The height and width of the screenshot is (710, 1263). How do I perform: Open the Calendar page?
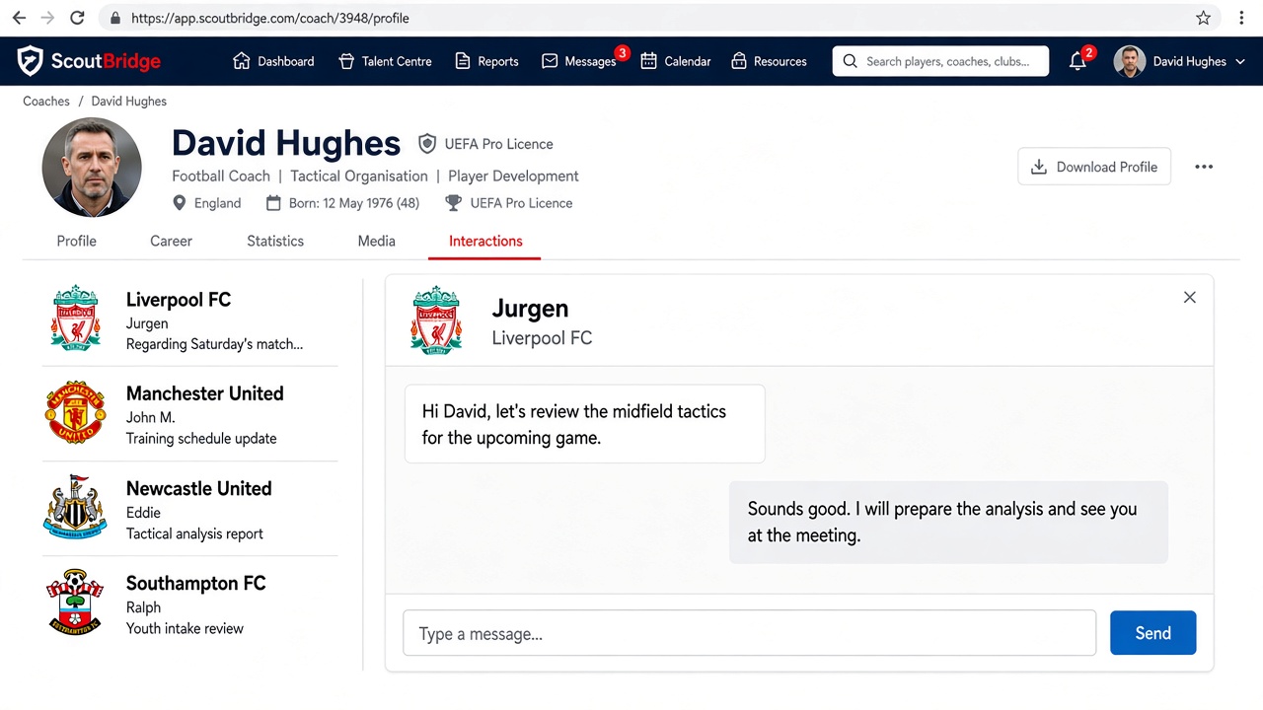676,61
